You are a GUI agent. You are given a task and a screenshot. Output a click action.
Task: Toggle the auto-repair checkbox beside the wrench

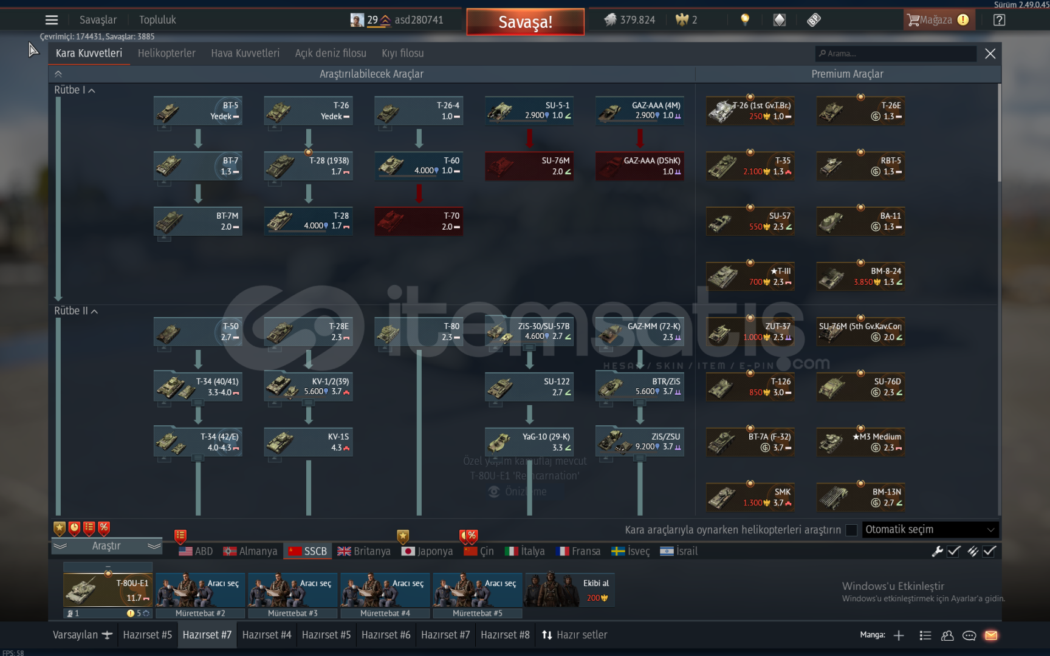[x=954, y=551]
